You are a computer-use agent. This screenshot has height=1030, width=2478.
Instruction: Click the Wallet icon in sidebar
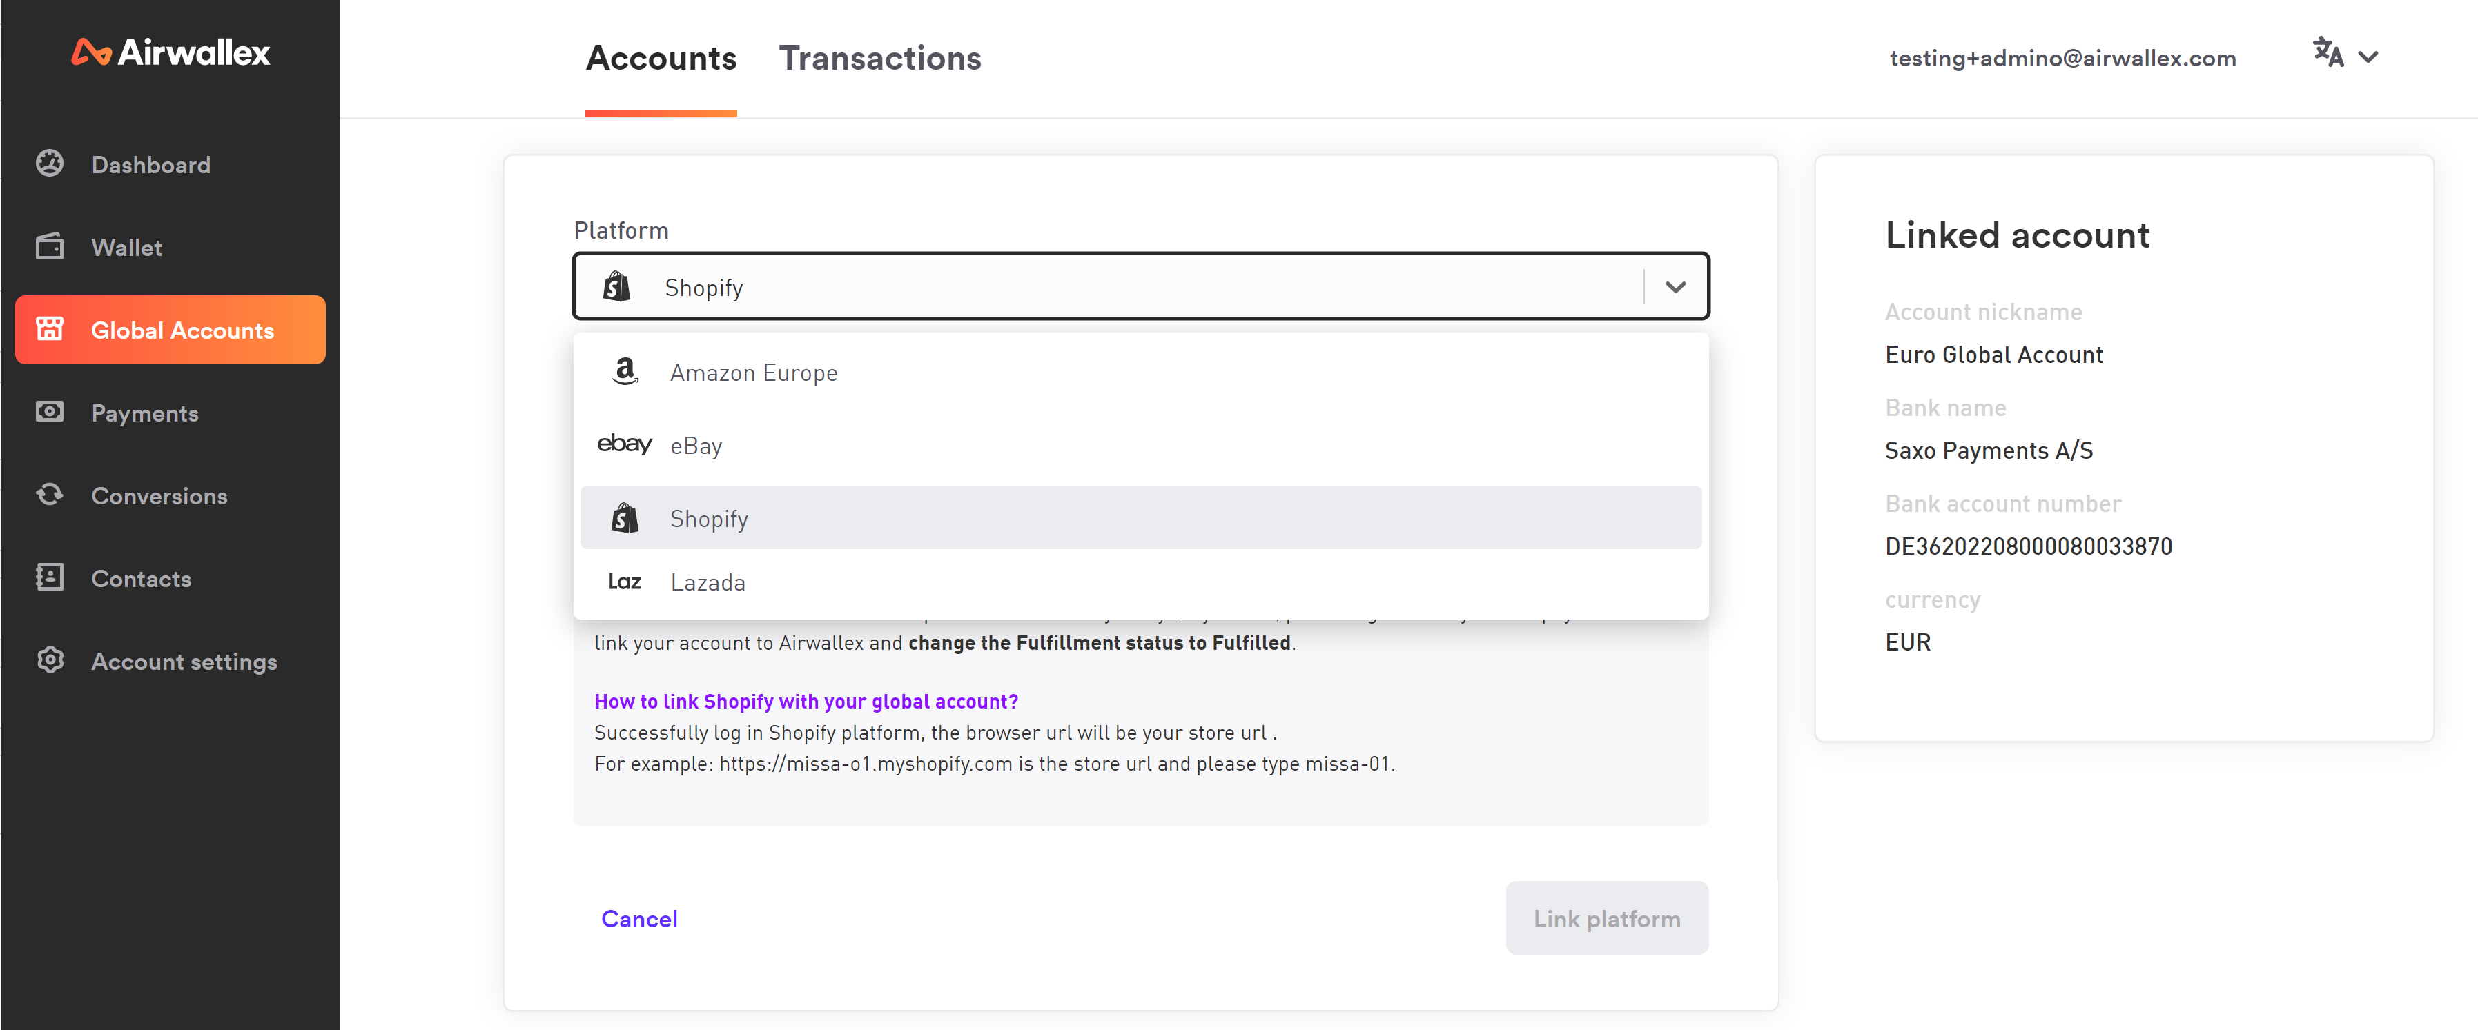pos(50,246)
